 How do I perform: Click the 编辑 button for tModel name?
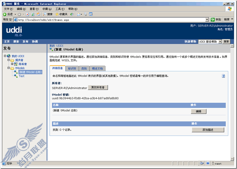[x=199, y=111]
